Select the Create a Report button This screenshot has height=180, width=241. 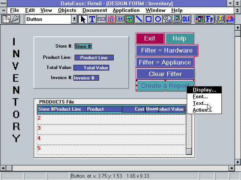(165, 85)
